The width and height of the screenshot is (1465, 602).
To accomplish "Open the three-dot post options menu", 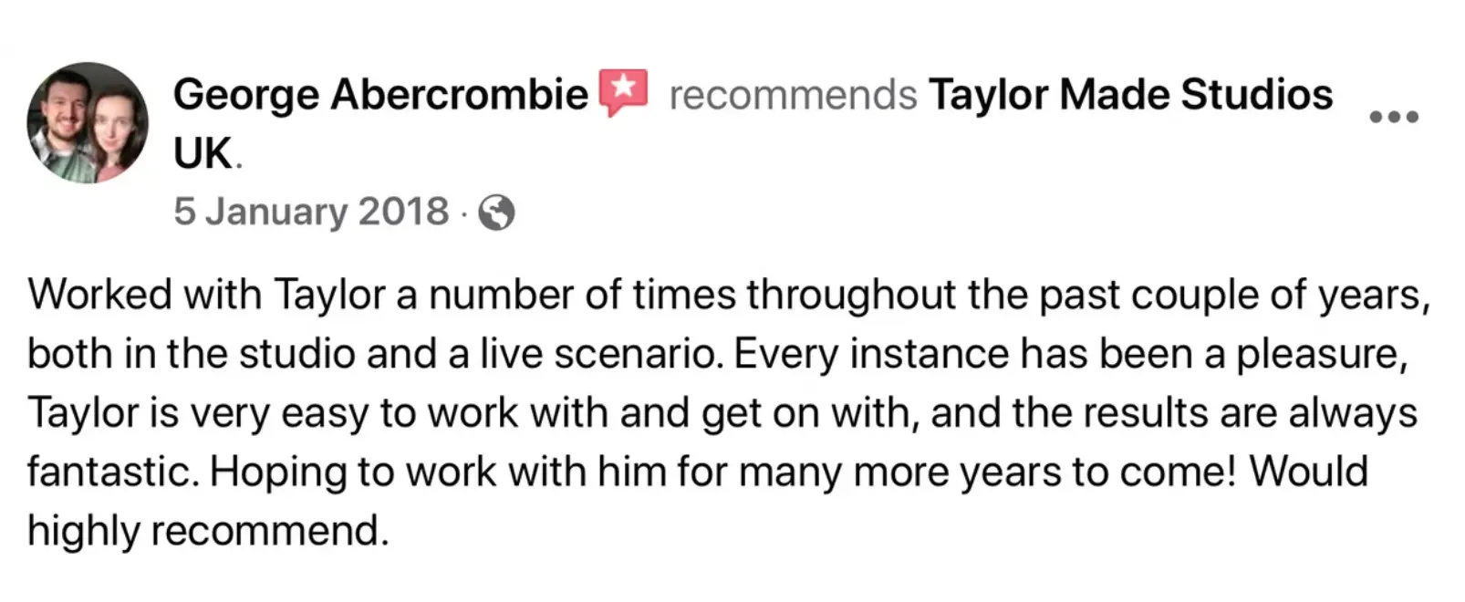I will click(x=1395, y=117).
